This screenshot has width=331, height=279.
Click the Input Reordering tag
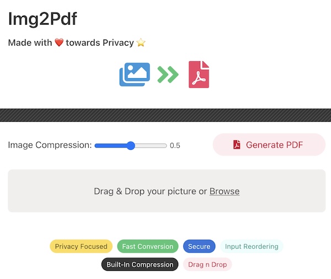[x=251, y=247]
